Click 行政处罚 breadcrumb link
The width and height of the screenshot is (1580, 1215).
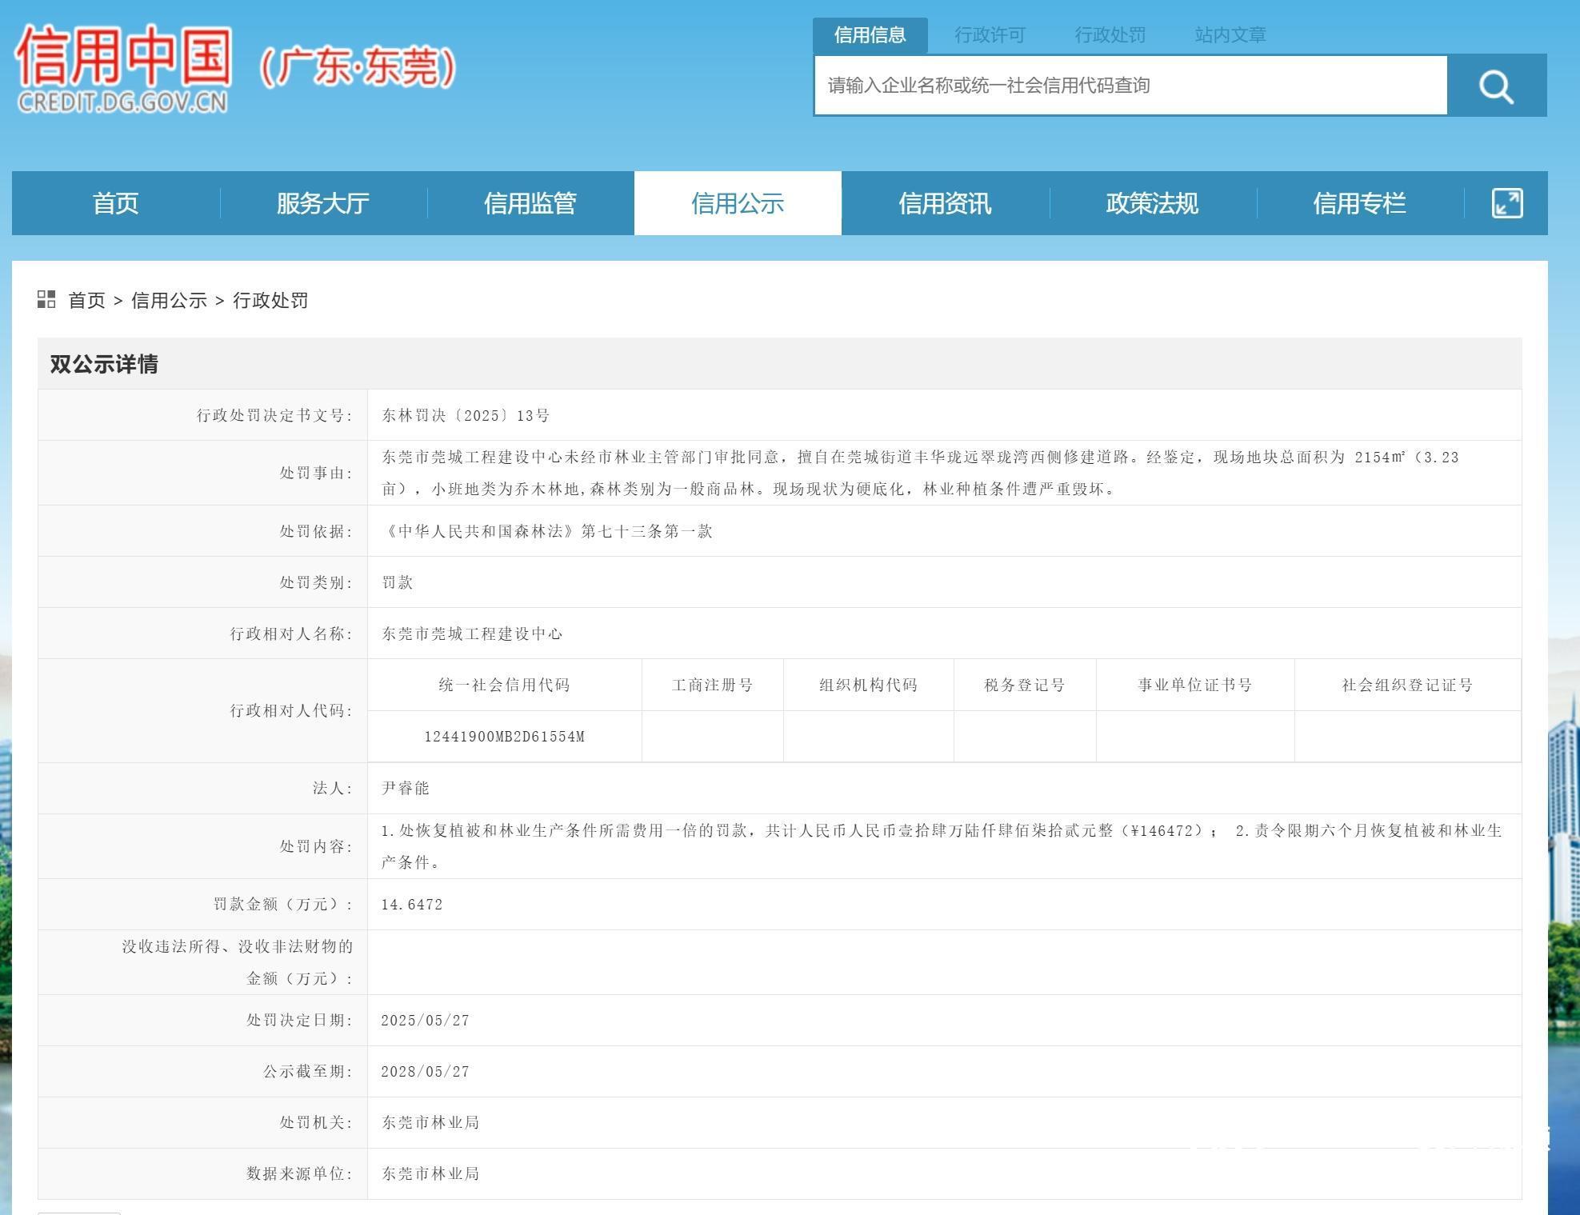pos(270,301)
